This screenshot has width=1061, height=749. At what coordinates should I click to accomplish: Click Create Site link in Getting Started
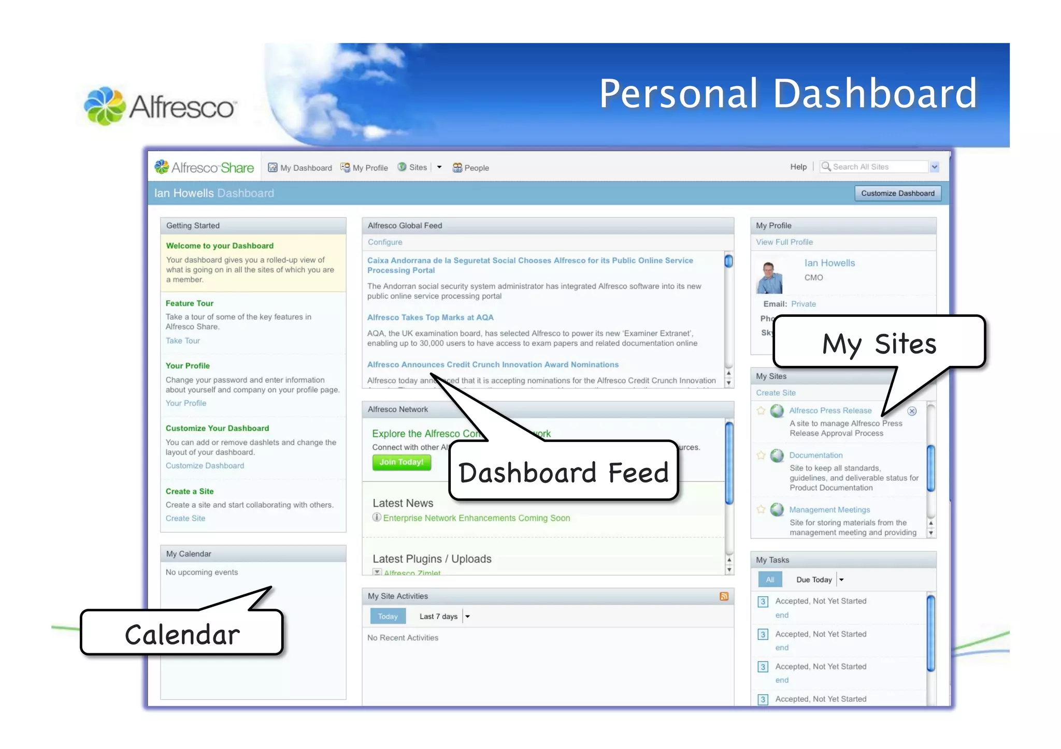click(185, 518)
